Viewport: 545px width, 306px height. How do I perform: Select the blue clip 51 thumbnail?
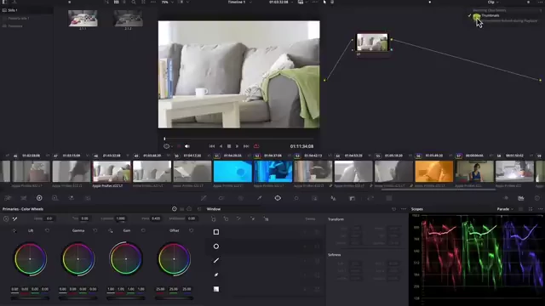232,172
